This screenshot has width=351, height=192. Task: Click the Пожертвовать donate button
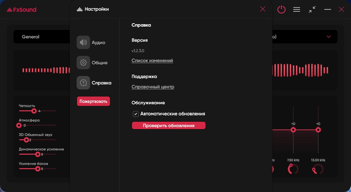pos(93,101)
